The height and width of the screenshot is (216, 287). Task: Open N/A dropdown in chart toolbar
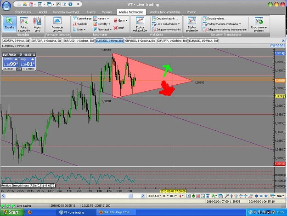(280, 196)
